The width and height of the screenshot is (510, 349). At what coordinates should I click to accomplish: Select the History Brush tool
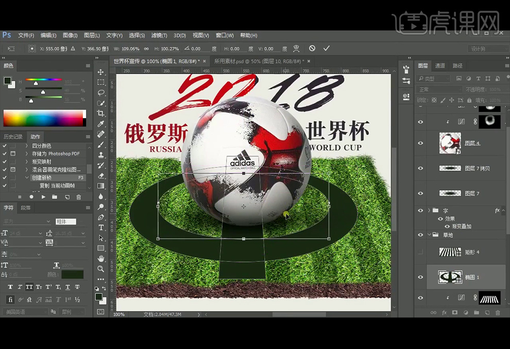pyautogui.click(x=101, y=165)
